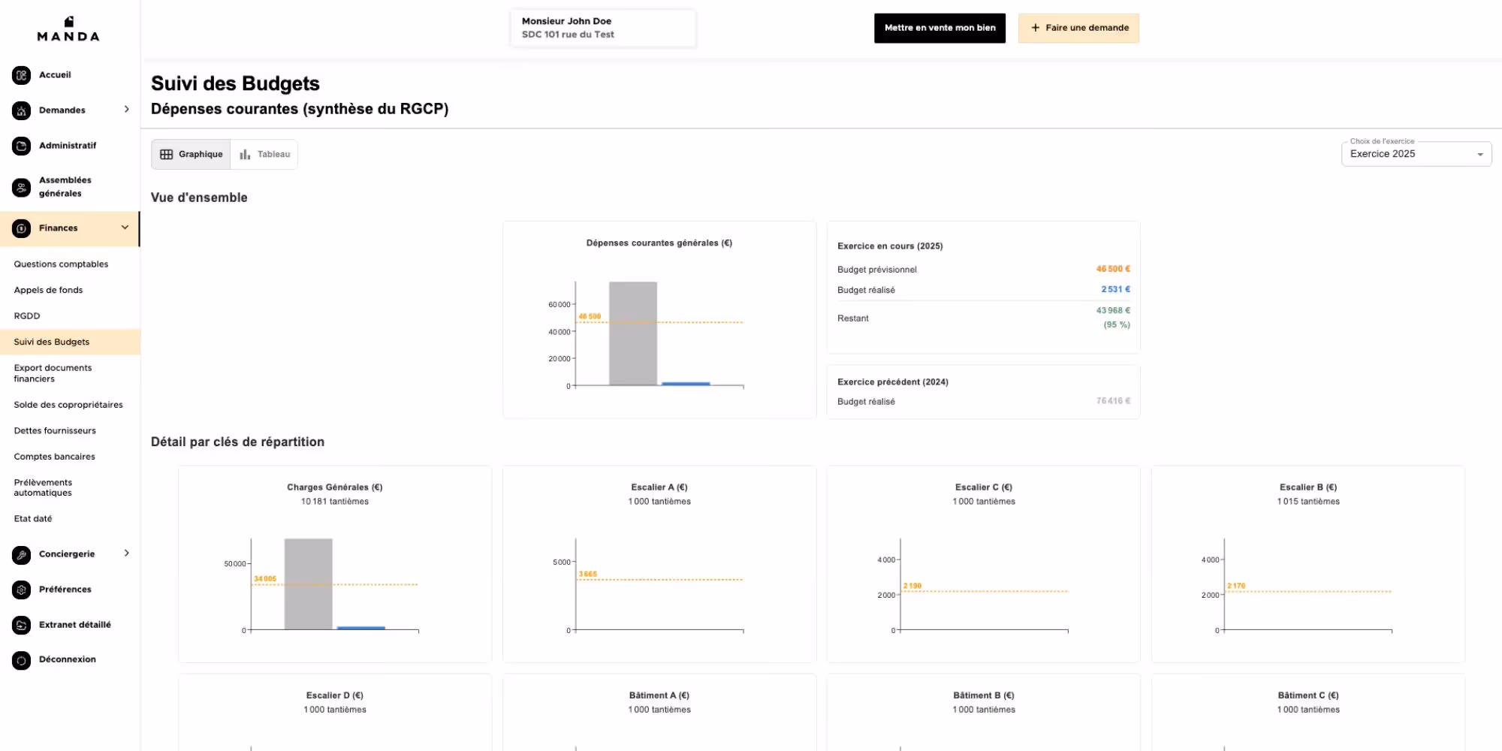Click the bar chart icon on Tableau
The height and width of the screenshot is (751, 1502).
(x=245, y=155)
